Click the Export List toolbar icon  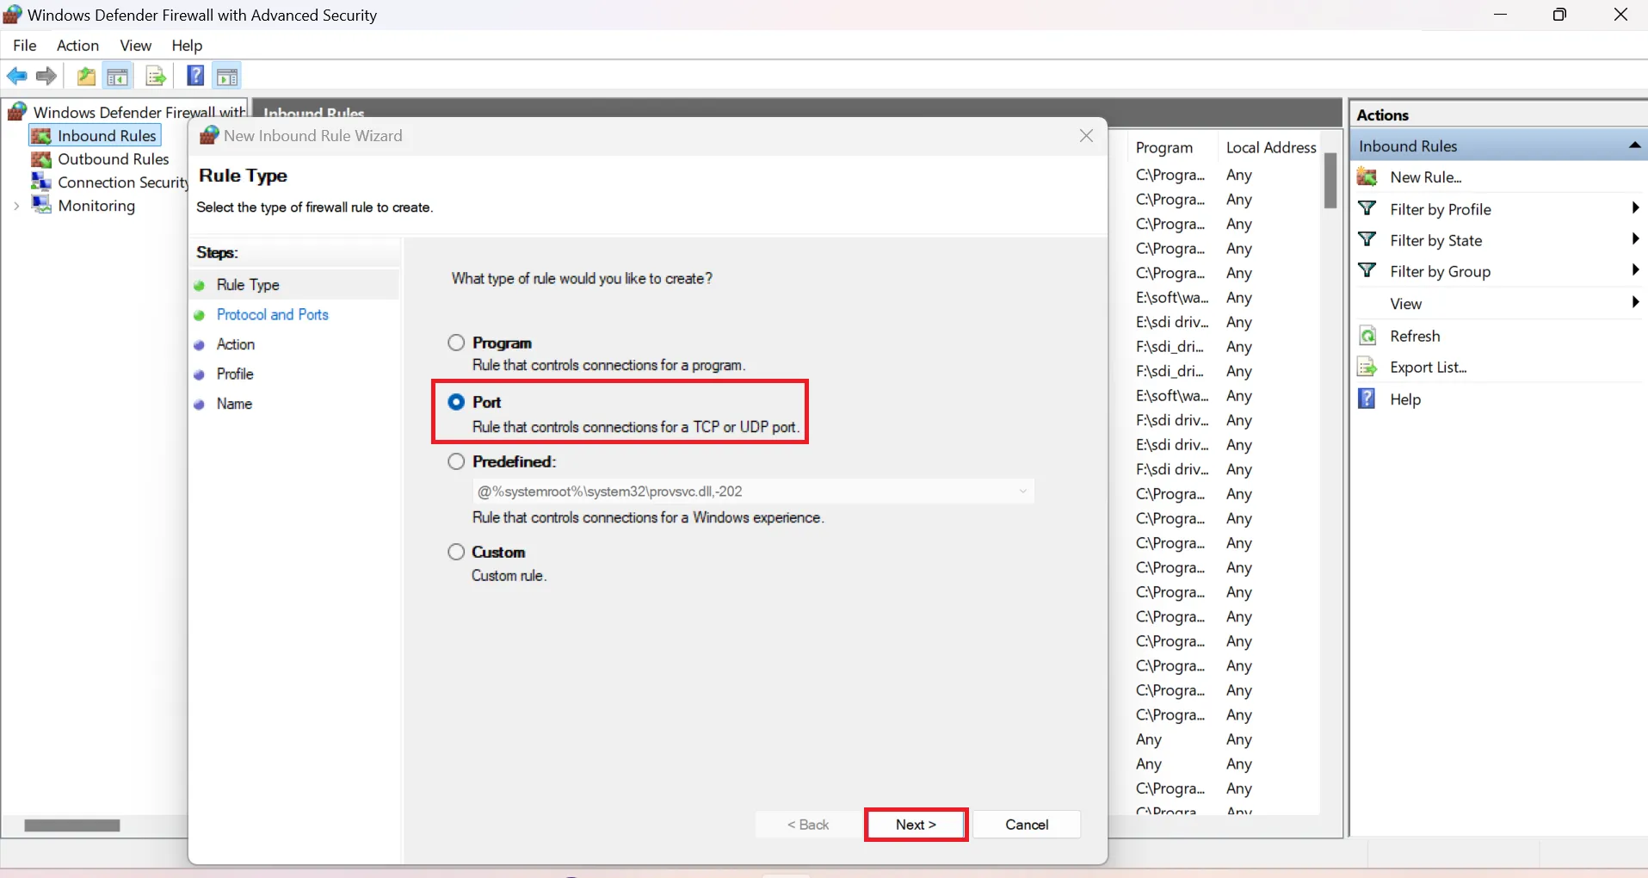(156, 77)
